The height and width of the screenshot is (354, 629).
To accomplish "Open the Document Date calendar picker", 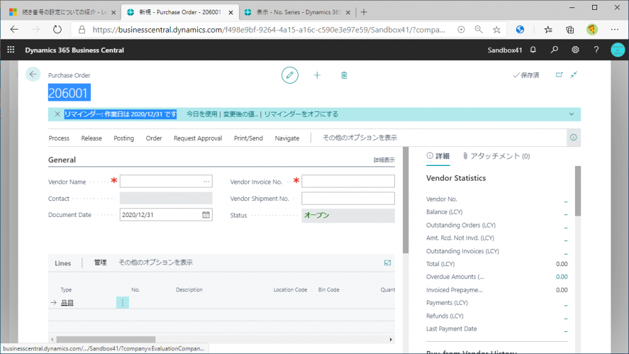I will pos(206,214).
